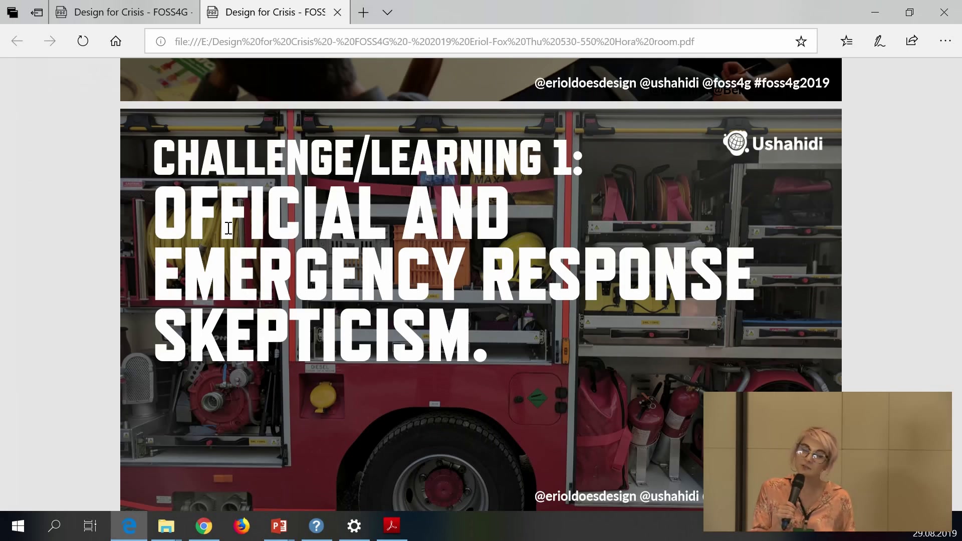The image size is (962, 541).
Task: Launch Google Chrome from taskbar
Action: (x=204, y=526)
